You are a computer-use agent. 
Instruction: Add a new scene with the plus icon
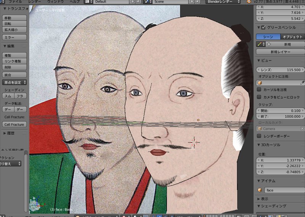click(192, 2)
